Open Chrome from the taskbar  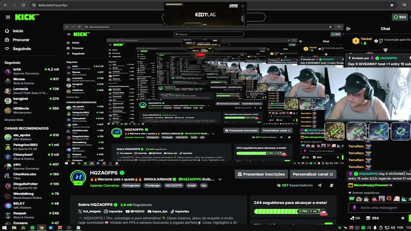[x=41, y=228]
